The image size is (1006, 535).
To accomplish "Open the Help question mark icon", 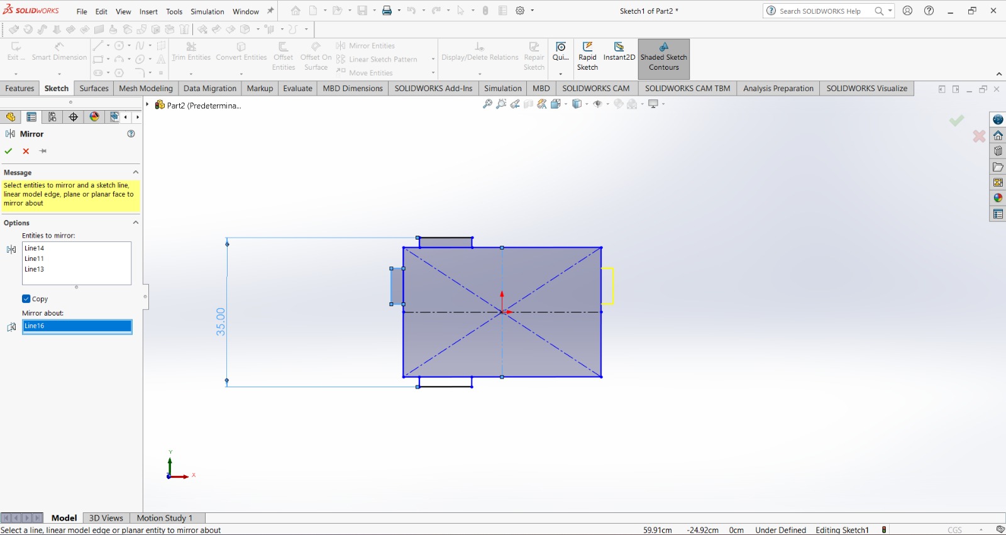I will (929, 11).
